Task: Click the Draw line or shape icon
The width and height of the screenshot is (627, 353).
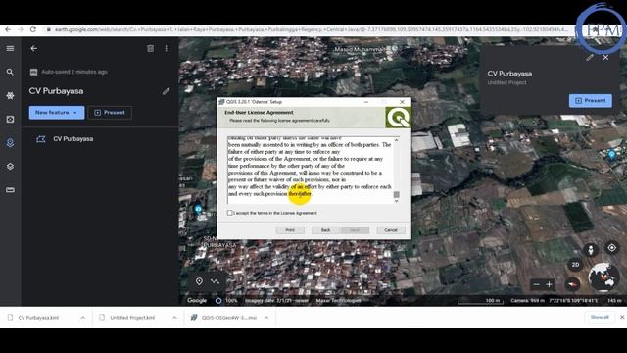Action: point(216,281)
